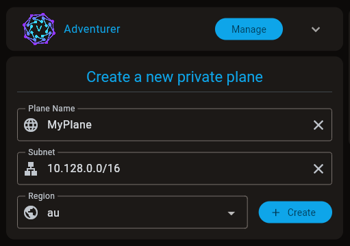Image resolution: width=350 pixels, height=246 pixels.
Task: Click the plus icon on Create button
Action: (x=276, y=213)
